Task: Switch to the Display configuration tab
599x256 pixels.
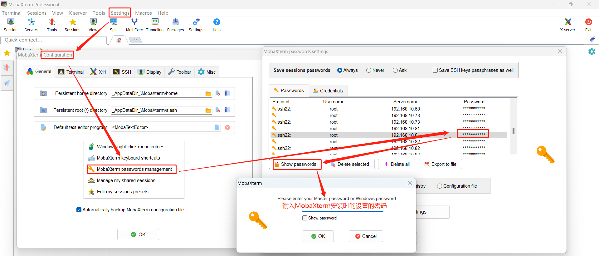Action: (149, 72)
